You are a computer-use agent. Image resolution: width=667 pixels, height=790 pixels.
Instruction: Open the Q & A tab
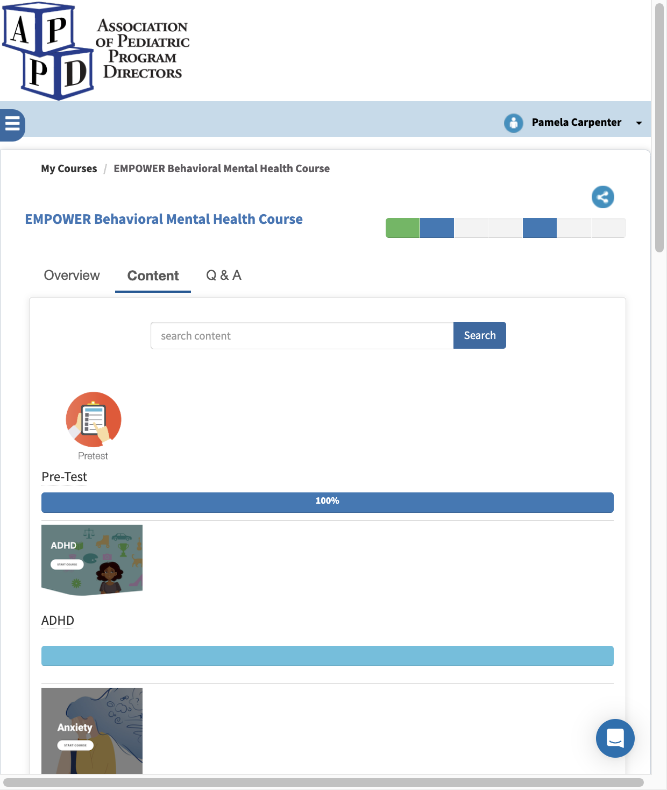coord(224,275)
